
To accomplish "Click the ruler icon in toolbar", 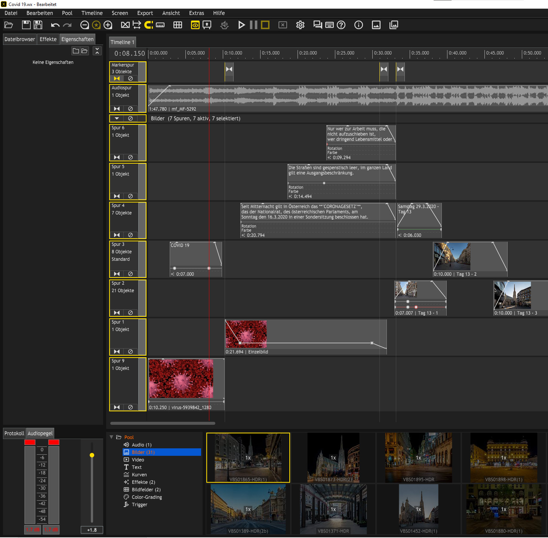I will point(160,25).
